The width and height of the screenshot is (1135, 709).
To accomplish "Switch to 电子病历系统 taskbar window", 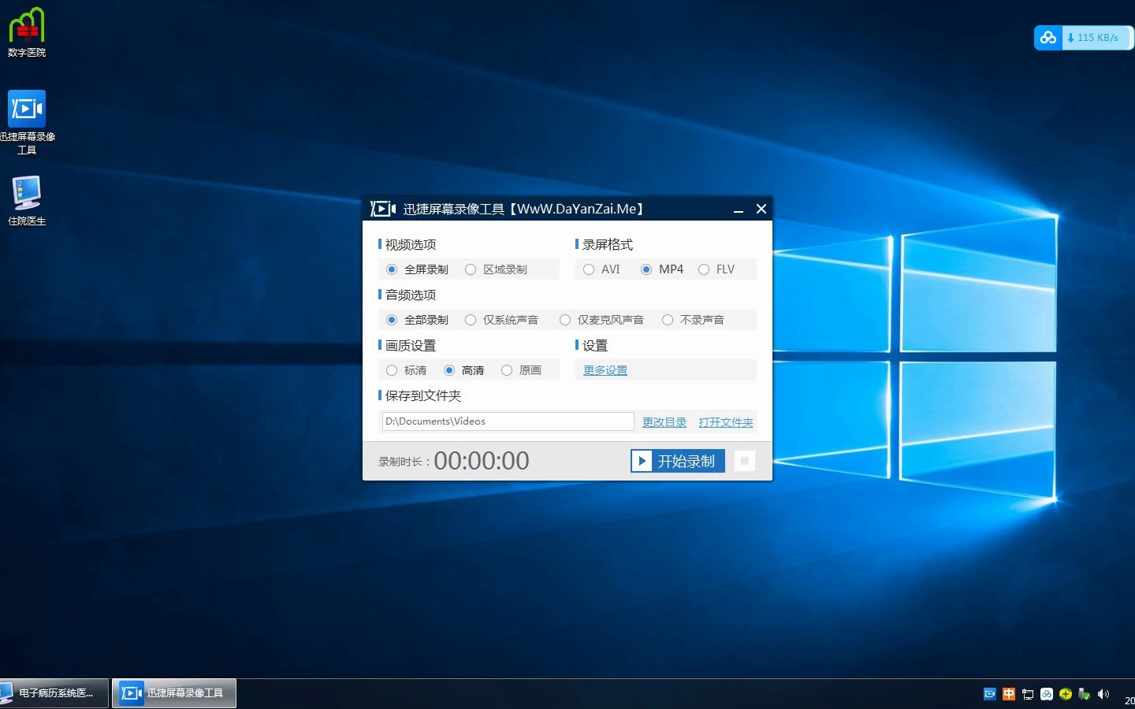I will [x=54, y=693].
